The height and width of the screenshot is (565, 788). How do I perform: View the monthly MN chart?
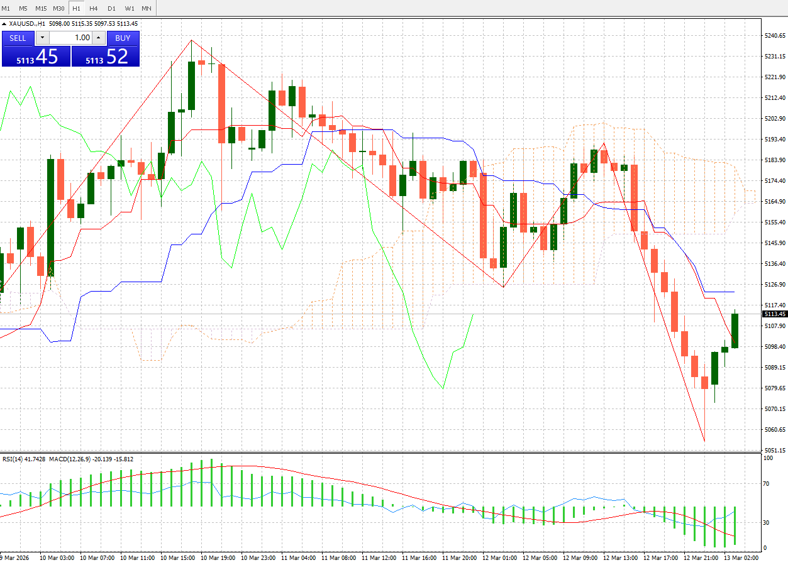click(x=146, y=8)
